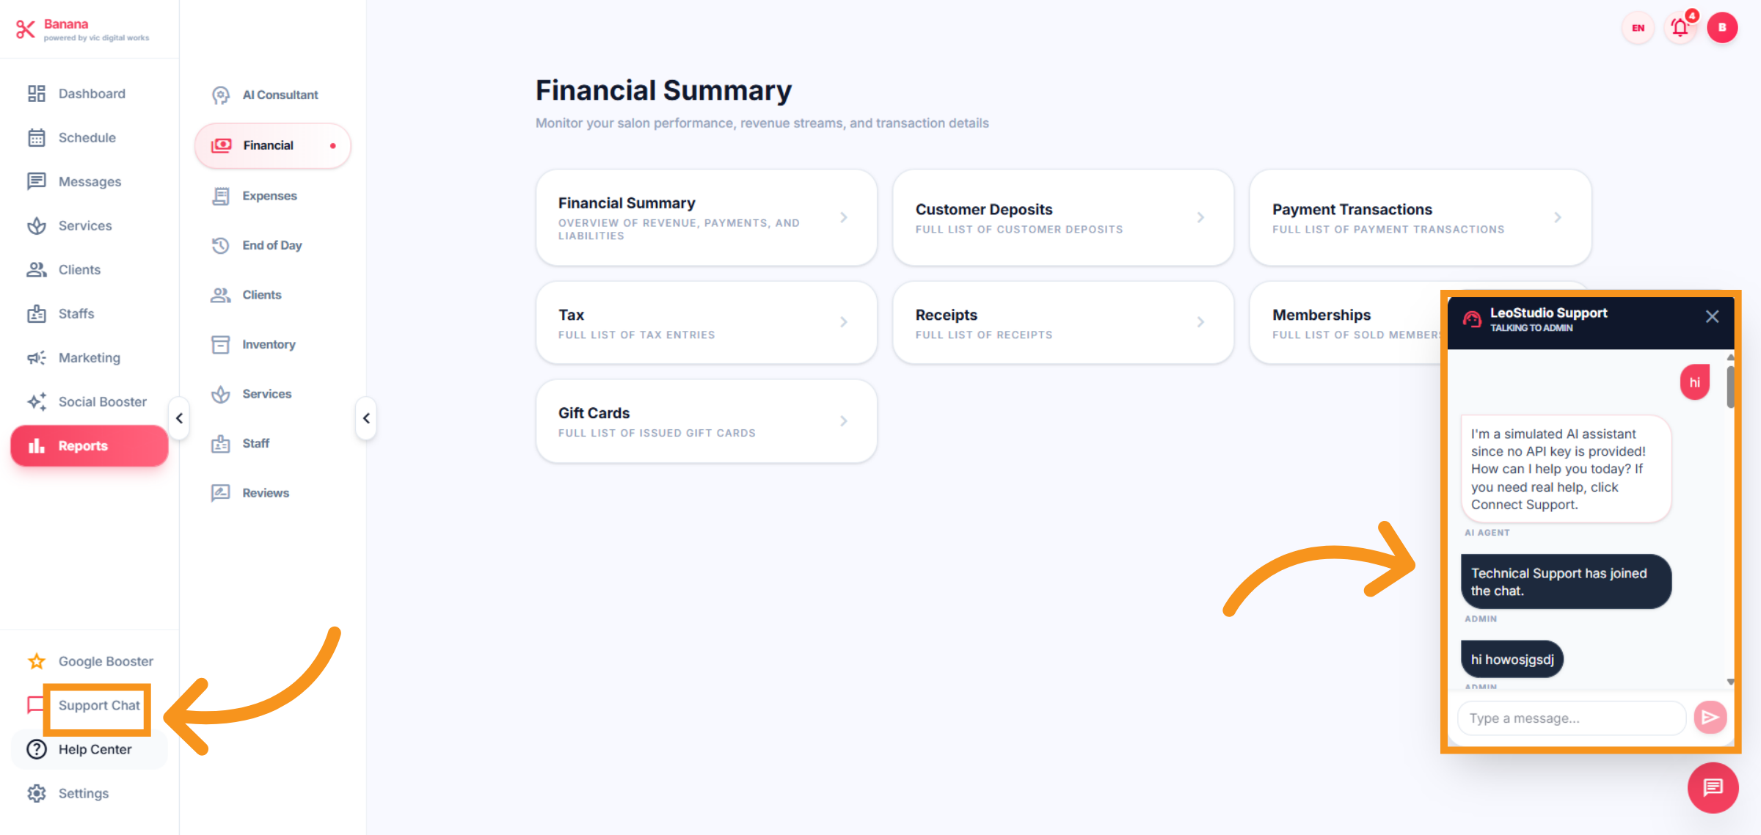Open the Support Chat link
1761x835 pixels.
pos(99,705)
